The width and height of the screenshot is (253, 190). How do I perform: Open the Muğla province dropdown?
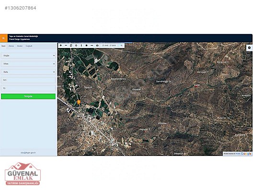[x=28, y=56]
